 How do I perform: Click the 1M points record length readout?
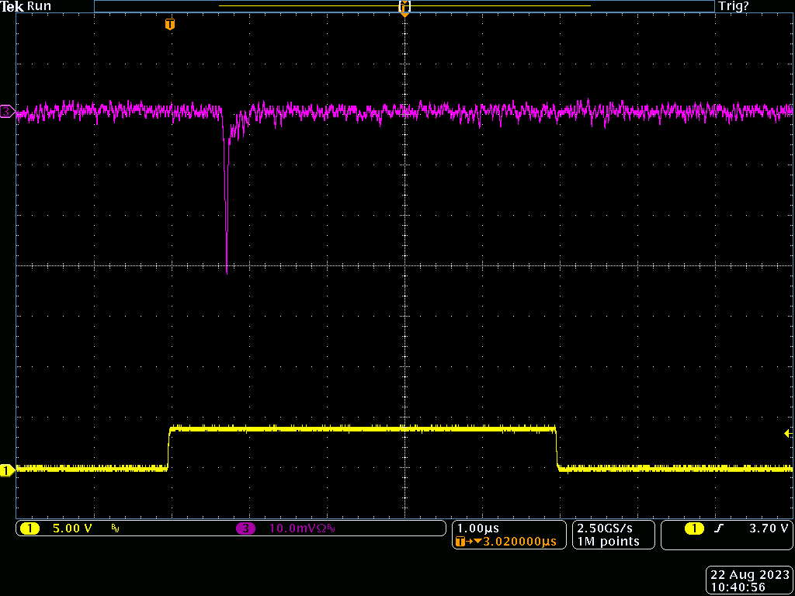(x=607, y=542)
